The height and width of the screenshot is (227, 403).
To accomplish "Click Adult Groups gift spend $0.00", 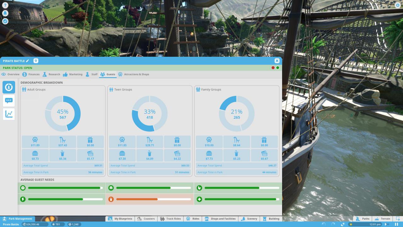I will coord(90,142).
